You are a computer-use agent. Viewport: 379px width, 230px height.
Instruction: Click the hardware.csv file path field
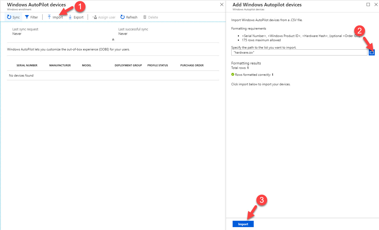(x=299, y=53)
